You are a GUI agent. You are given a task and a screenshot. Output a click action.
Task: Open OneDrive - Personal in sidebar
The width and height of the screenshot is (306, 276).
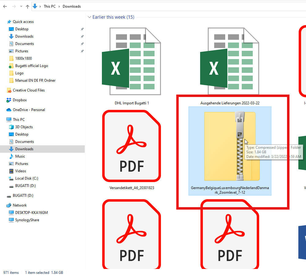(x=29, y=110)
